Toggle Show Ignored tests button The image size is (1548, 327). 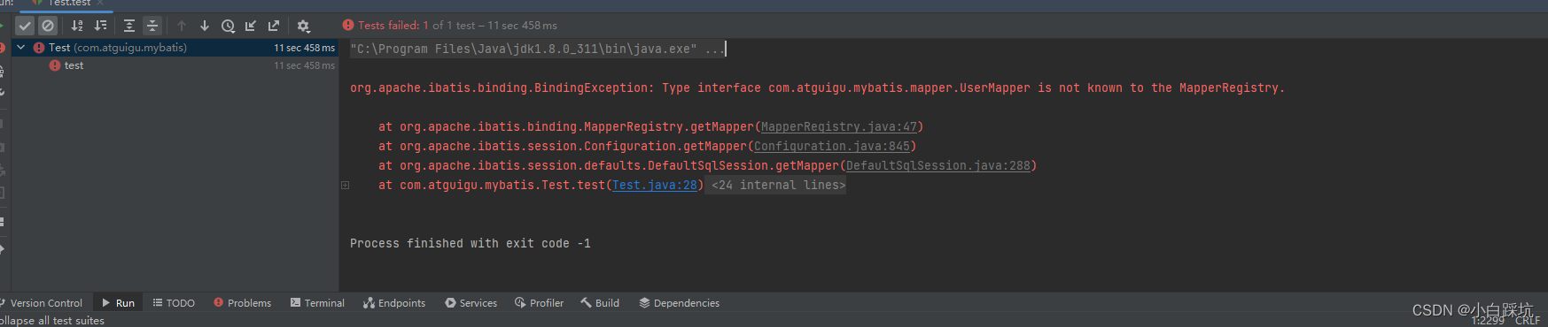point(48,26)
